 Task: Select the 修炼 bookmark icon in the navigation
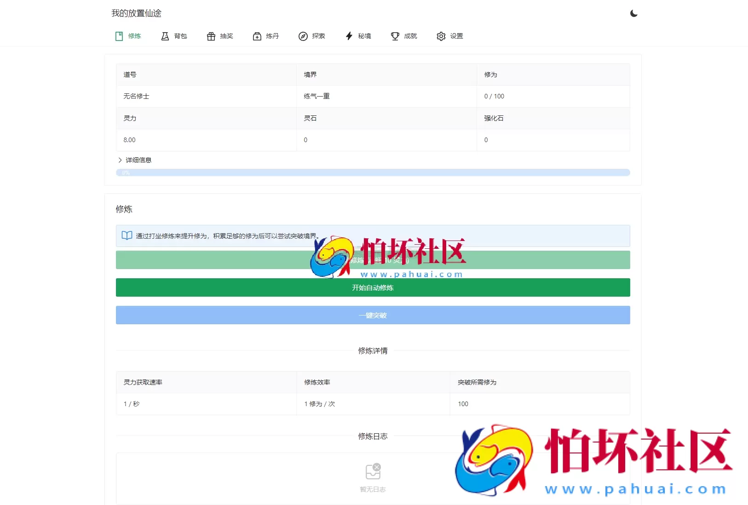(x=118, y=36)
